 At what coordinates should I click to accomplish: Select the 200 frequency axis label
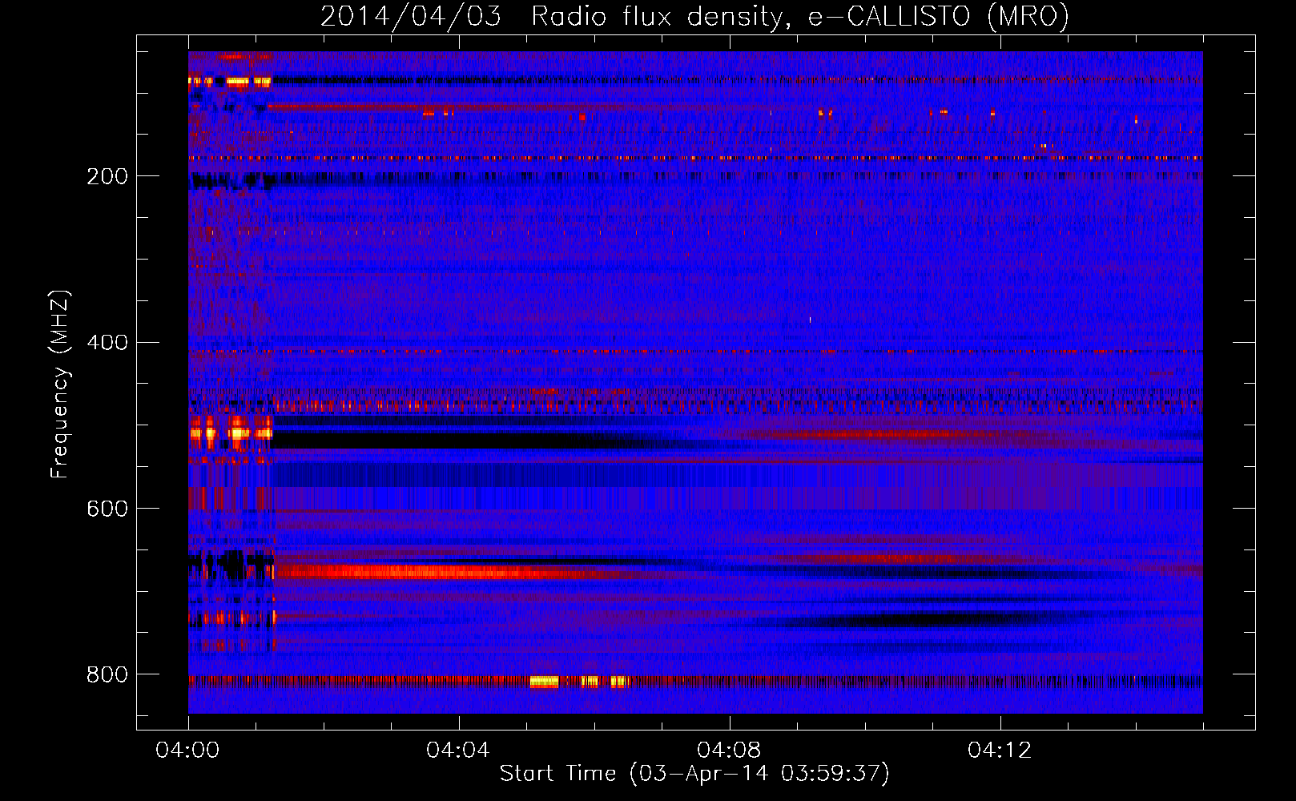(x=107, y=176)
